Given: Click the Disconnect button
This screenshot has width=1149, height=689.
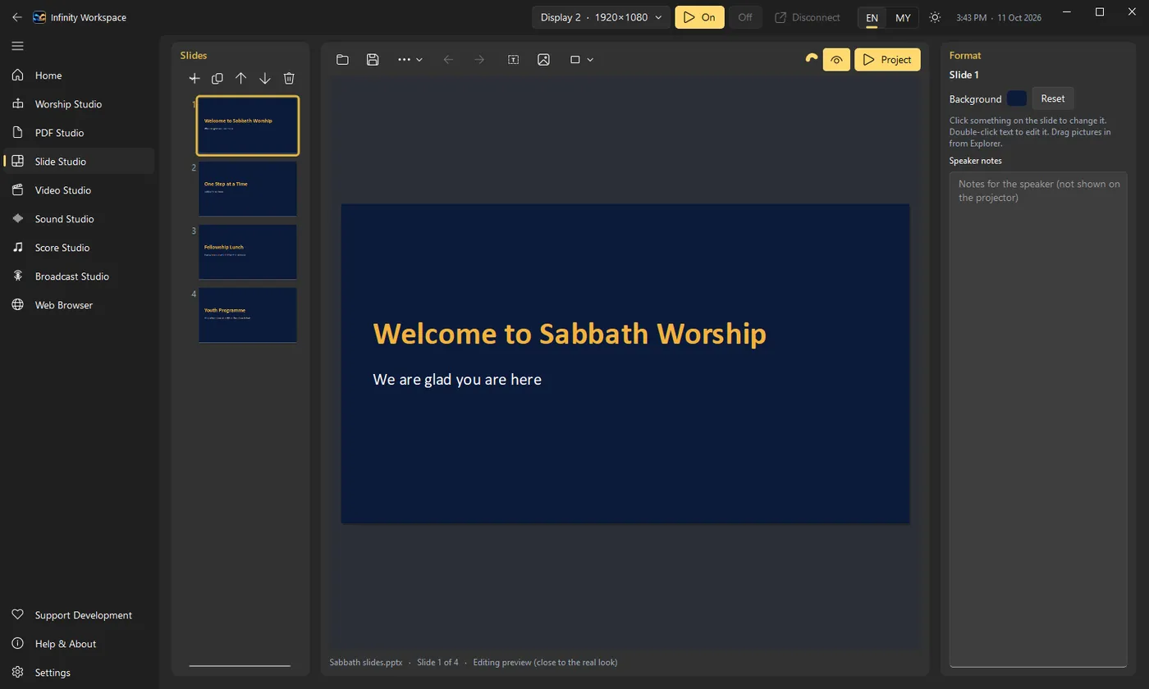Looking at the screenshot, I should pos(808,17).
